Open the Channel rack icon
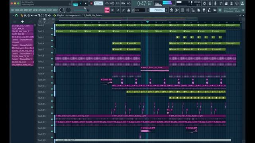255x143 pixels. coord(182,10)
